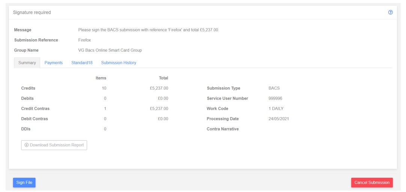Click the Credits items count 10

tap(104, 88)
